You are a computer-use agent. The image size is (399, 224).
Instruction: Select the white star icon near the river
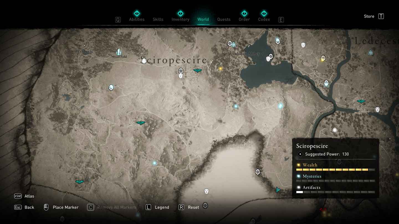[x=335, y=130]
